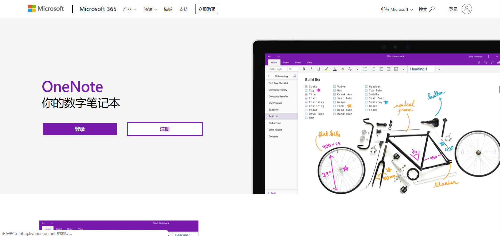
Task: Expand the 产品 dropdown menu
Action: [x=130, y=9]
